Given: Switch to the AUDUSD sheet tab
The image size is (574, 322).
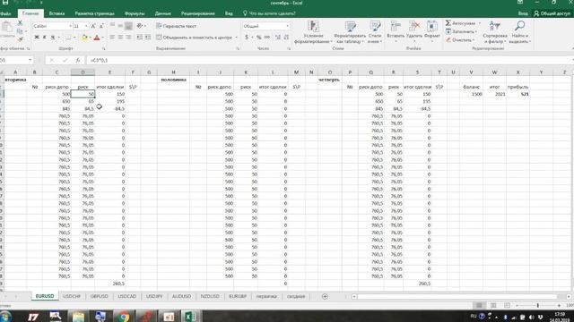Looking at the screenshot, I should [x=181, y=296].
